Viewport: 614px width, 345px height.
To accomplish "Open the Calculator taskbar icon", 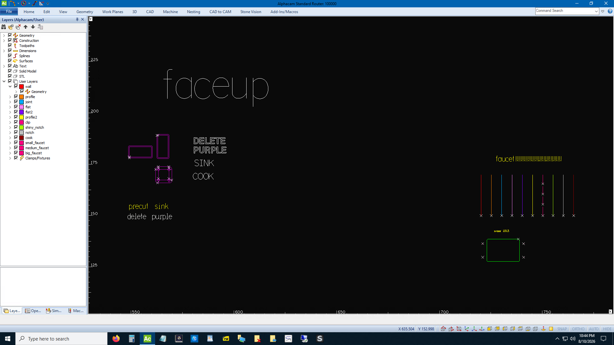I will [131, 339].
